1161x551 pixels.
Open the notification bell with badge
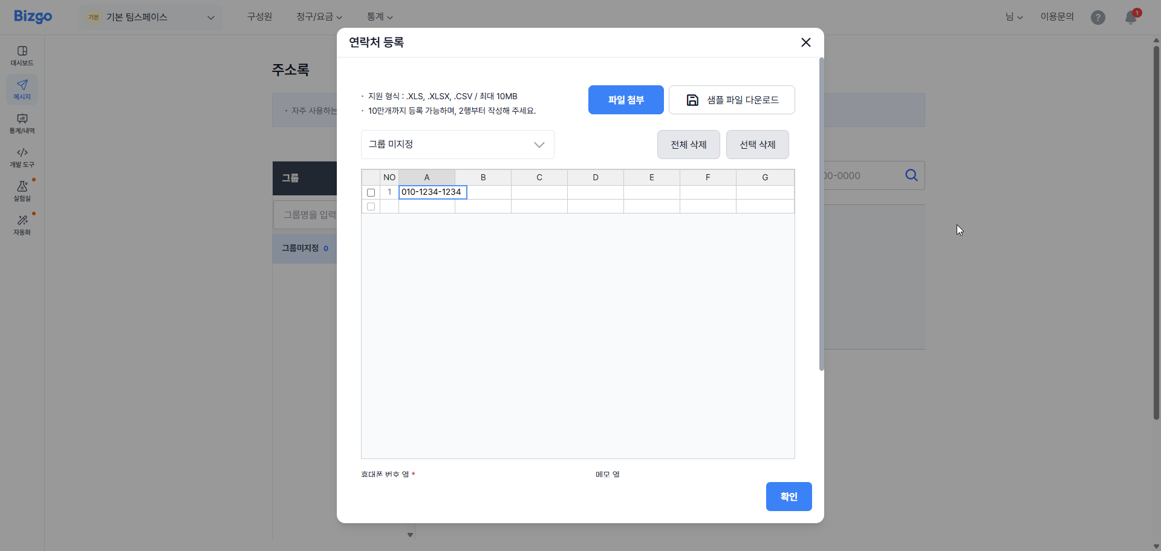1131,17
